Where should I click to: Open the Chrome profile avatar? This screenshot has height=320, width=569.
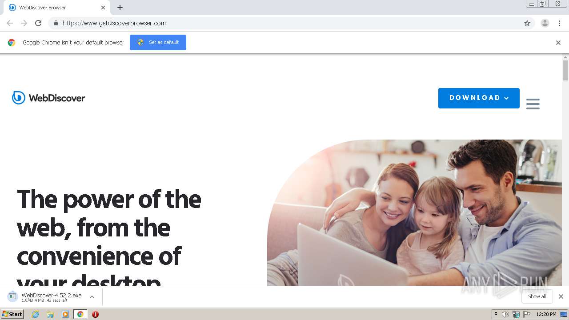coord(545,23)
